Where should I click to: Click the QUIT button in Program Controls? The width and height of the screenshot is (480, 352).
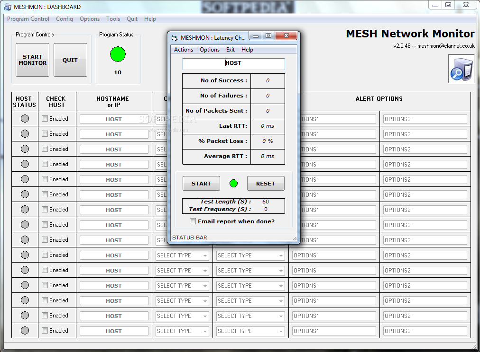tap(70, 60)
